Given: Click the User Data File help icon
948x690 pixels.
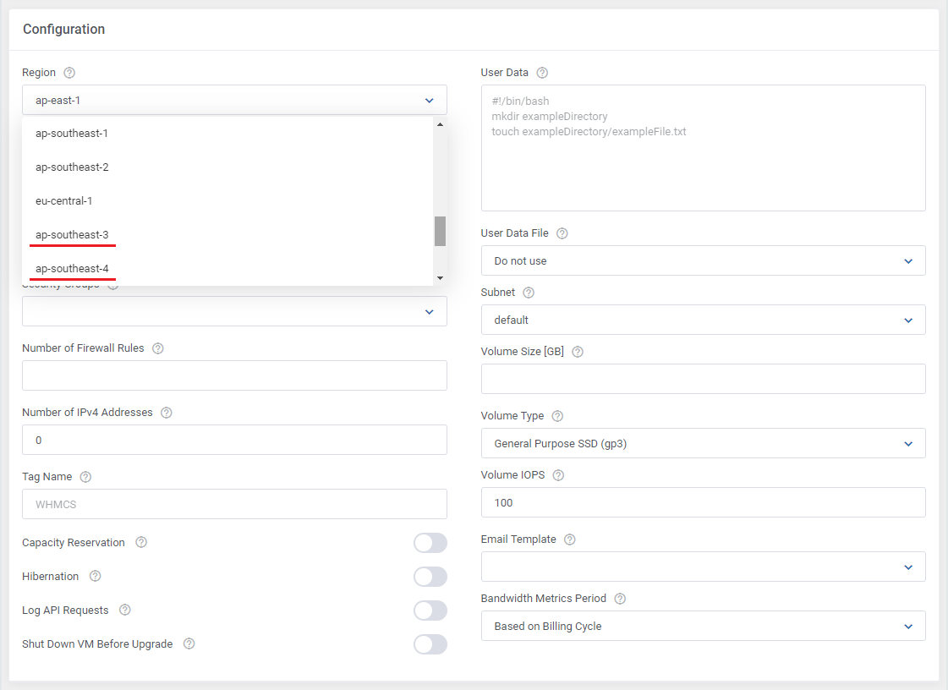Looking at the screenshot, I should click(x=562, y=233).
